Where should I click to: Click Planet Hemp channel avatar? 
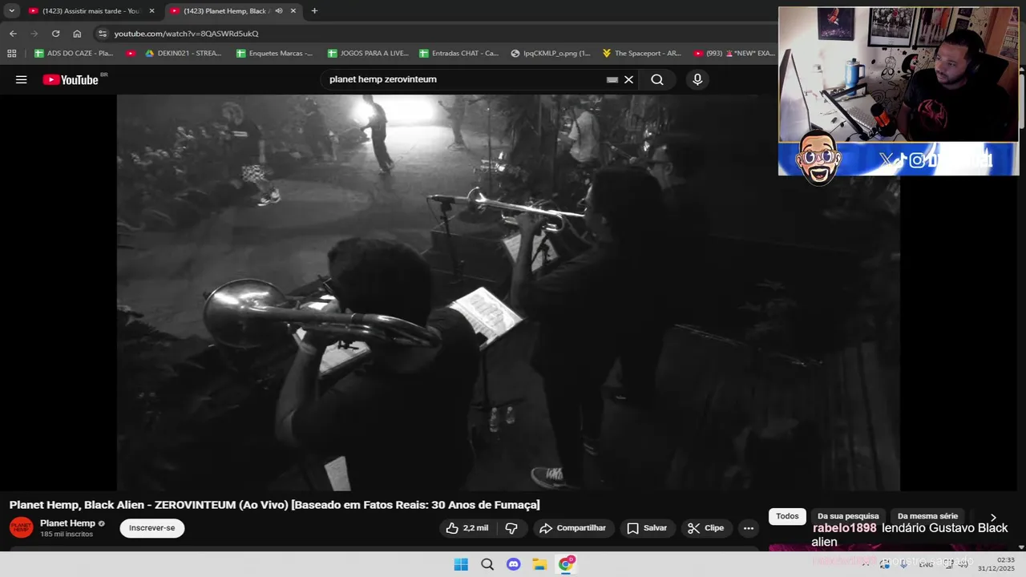(21, 527)
